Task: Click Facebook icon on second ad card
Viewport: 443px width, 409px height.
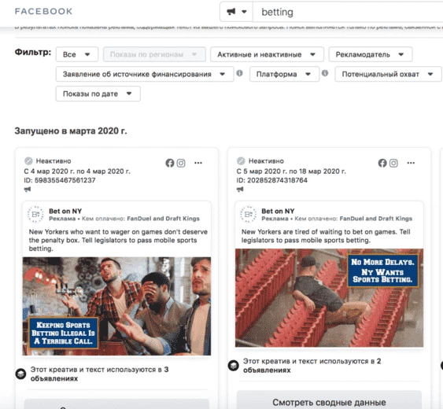Action: [382, 163]
